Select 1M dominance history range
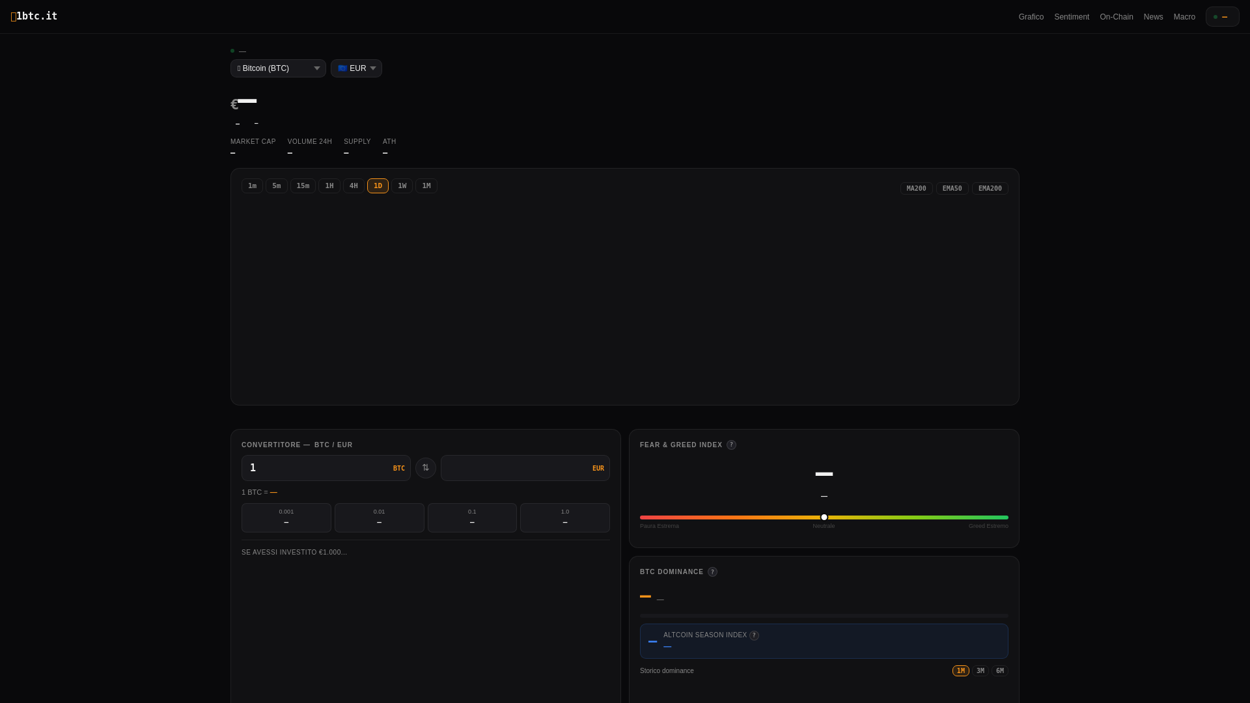 960,671
